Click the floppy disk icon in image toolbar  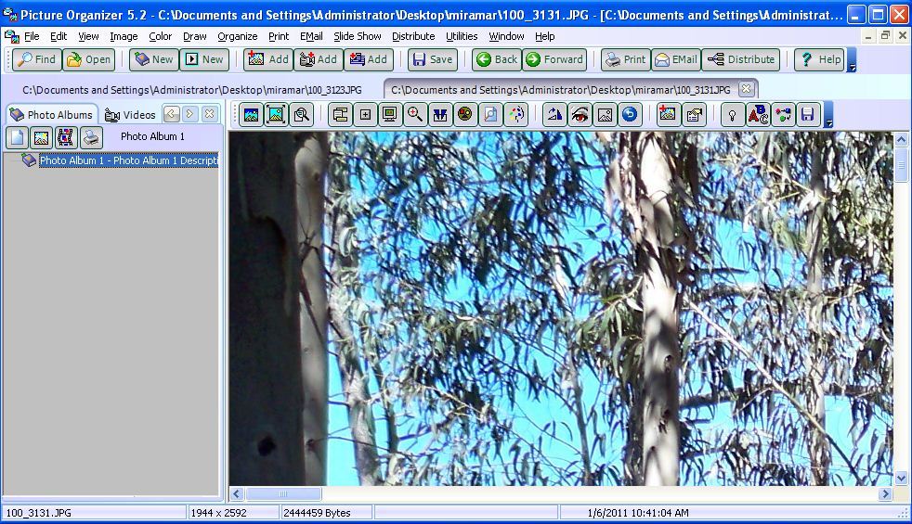click(808, 114)
